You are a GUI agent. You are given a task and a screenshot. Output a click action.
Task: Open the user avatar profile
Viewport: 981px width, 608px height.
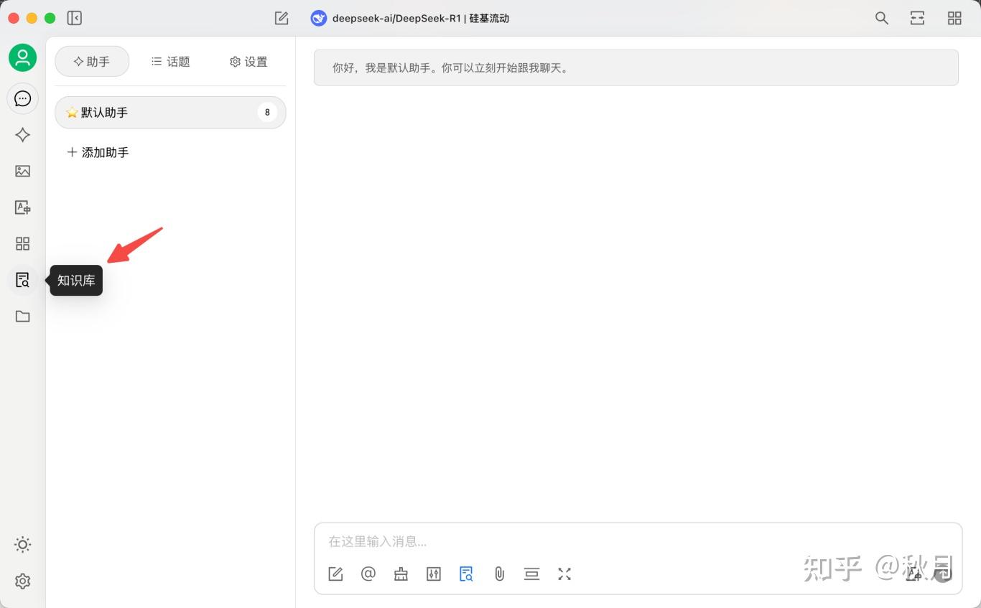pyautogui.click(x=23, y=57)
